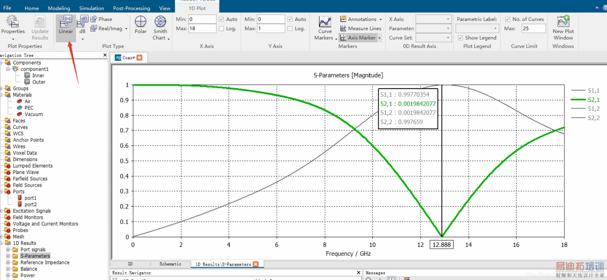
Task: Switch to Polar plot
Action: click(x=141, y=25)
